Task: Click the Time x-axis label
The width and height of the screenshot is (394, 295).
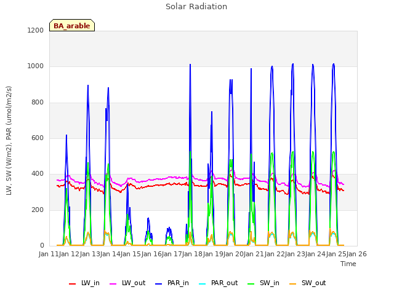Action: [x=348, y=264]
